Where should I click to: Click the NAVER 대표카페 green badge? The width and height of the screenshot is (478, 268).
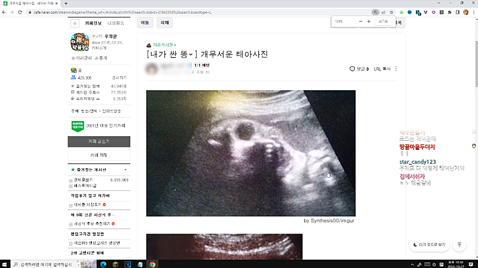coord(78,126)
